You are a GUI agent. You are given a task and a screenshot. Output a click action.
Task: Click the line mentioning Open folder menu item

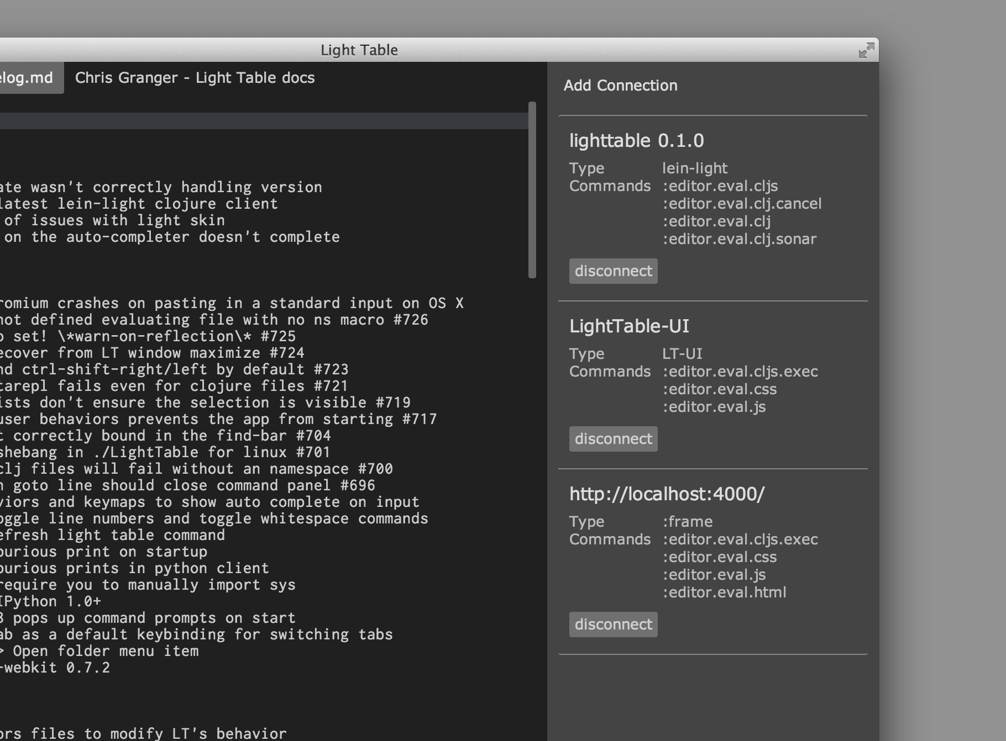(x=99, y=651)
